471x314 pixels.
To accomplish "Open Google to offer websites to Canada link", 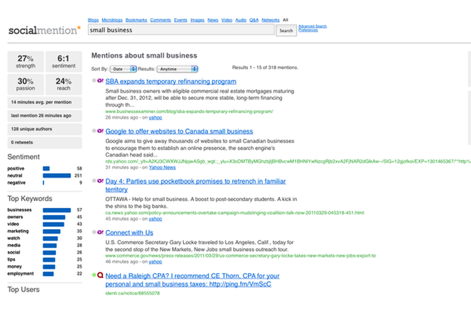I will click(179, 131).
